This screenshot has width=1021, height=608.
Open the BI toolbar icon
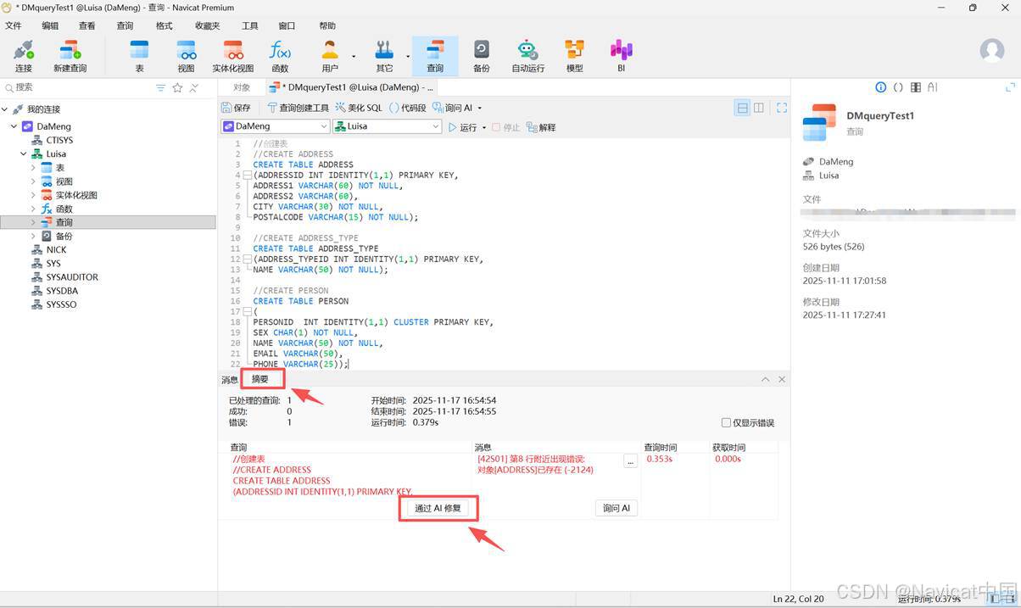pos(622,56)
